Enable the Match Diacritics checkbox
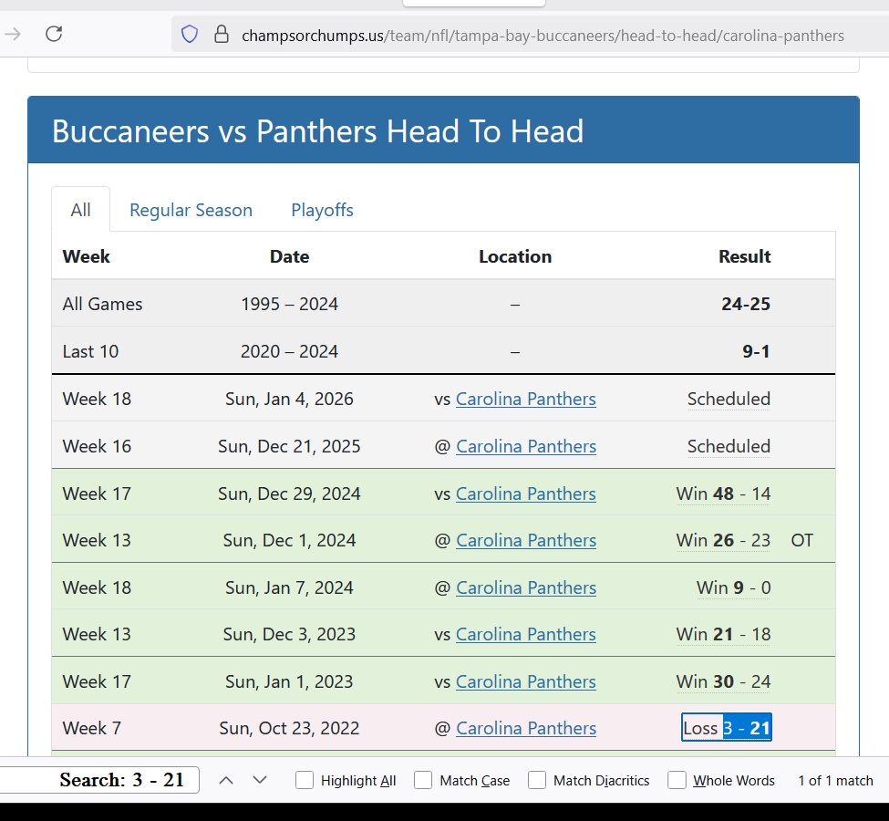889x821 pixels. coord(537,780)
